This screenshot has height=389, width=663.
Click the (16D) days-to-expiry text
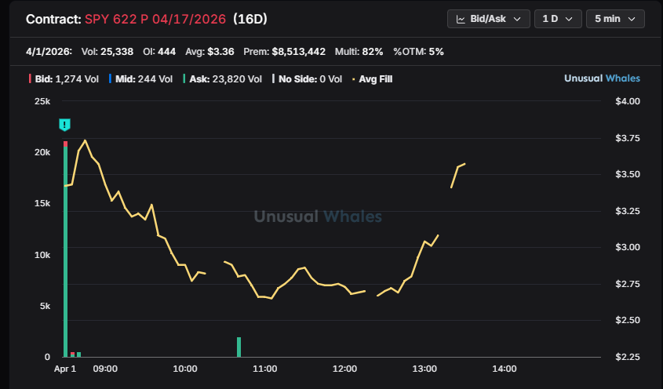(250, 19)
